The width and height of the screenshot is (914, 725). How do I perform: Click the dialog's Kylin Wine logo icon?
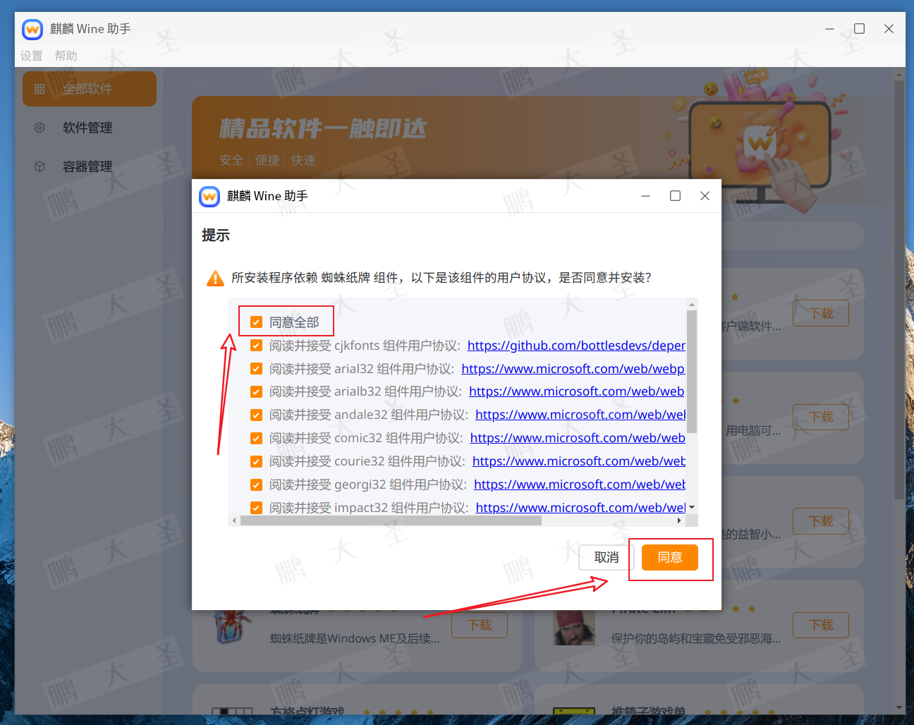point(209,196)
